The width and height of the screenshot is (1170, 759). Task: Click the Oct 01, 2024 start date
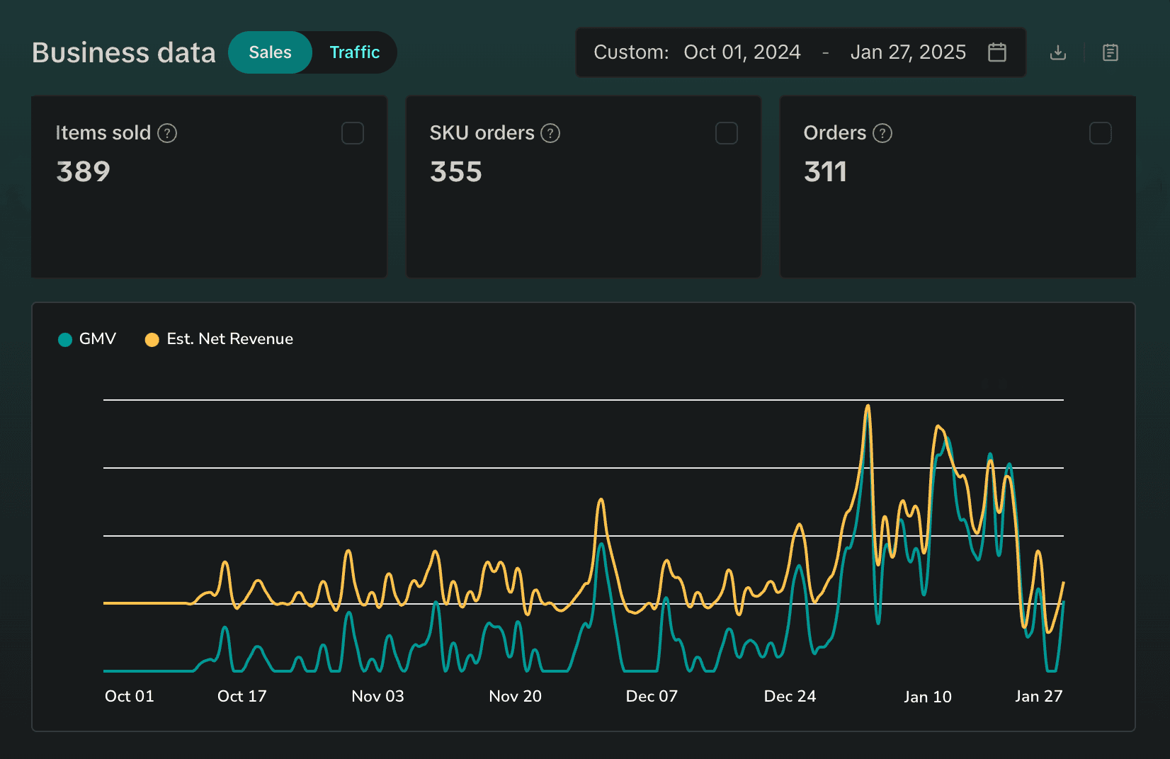742,52
